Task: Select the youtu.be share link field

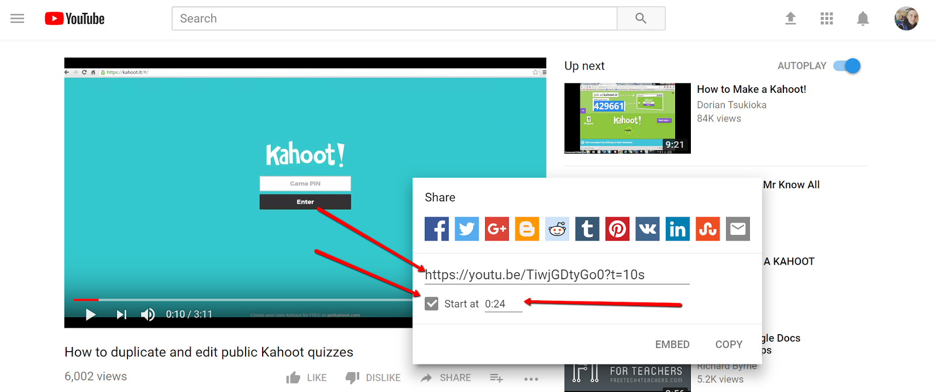Action: 557,275
